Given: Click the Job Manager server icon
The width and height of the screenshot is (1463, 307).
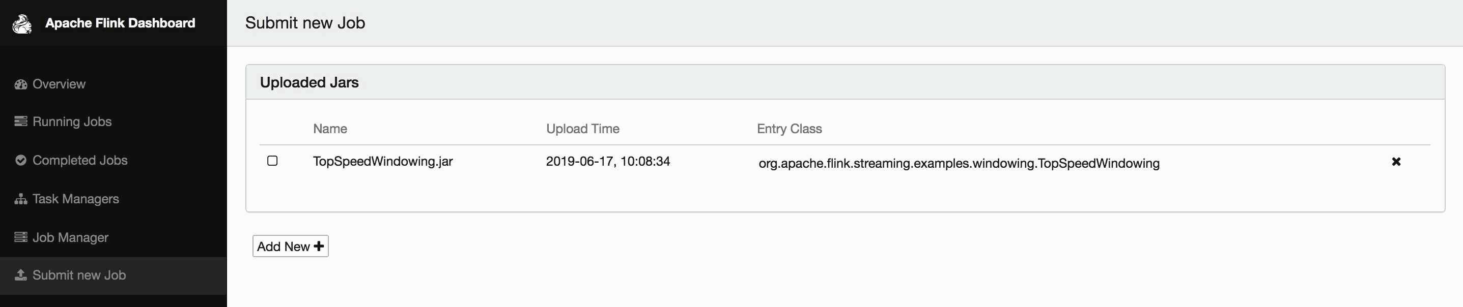Looking at the screenshot, I should 21,237.
